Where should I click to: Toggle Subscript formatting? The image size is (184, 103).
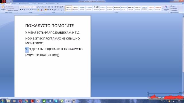click(30, 10)
